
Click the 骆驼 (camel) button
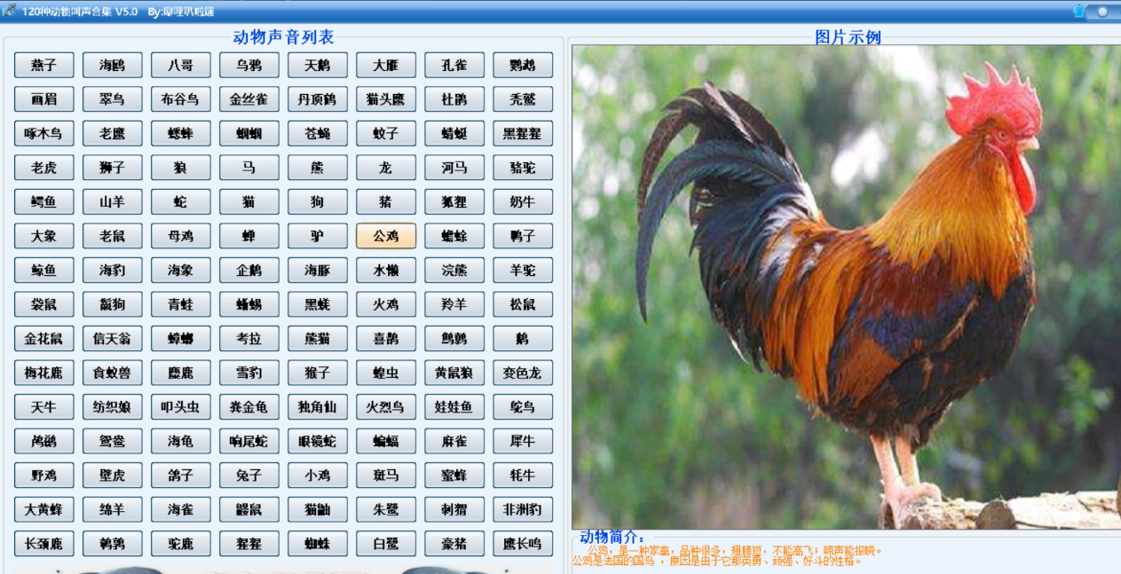[523, 168]
